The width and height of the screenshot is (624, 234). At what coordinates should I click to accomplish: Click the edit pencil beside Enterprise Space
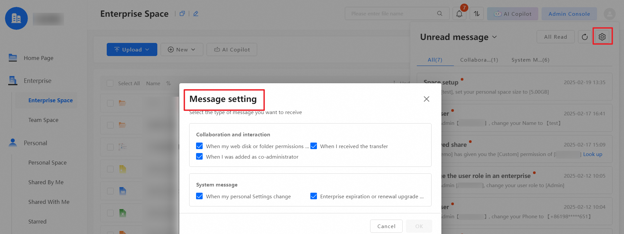point(196,14)
